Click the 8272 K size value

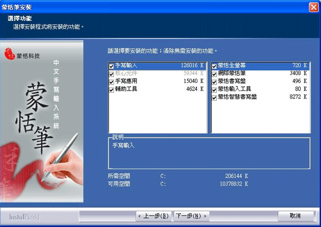298,97
